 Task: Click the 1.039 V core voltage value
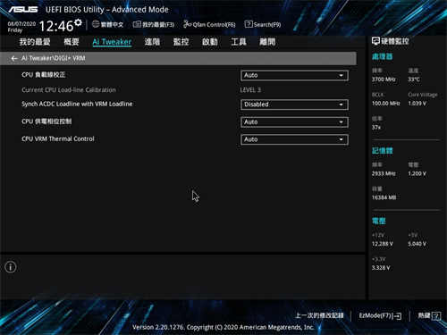coord(417,104)
